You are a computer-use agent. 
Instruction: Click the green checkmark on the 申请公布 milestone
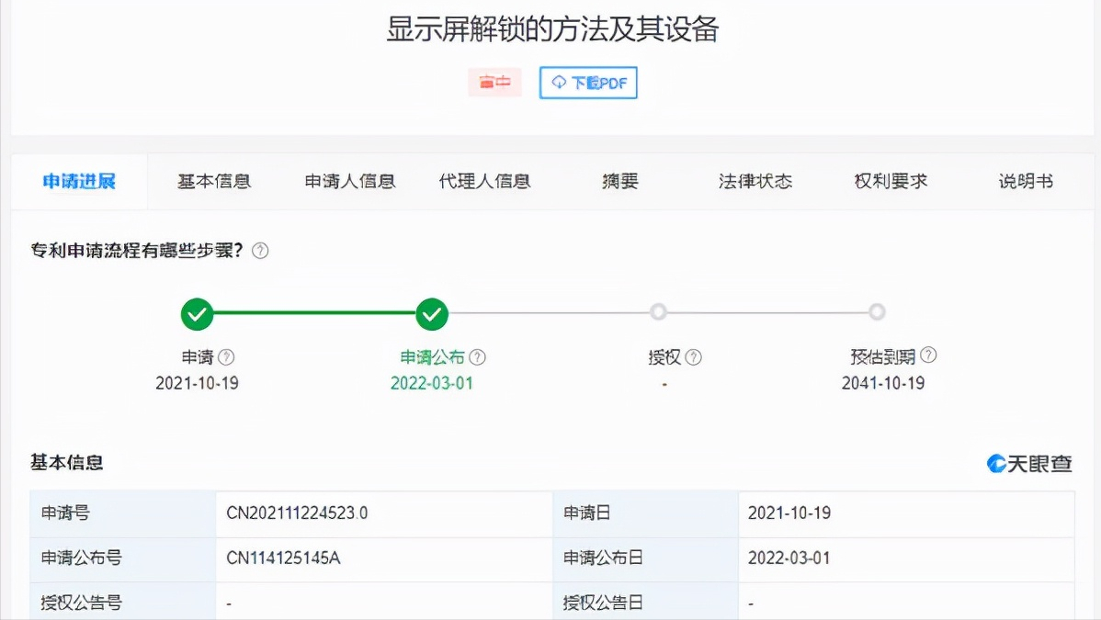[432, 312]
